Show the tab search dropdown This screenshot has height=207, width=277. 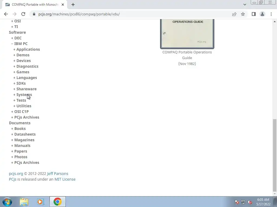click(245, 5)
